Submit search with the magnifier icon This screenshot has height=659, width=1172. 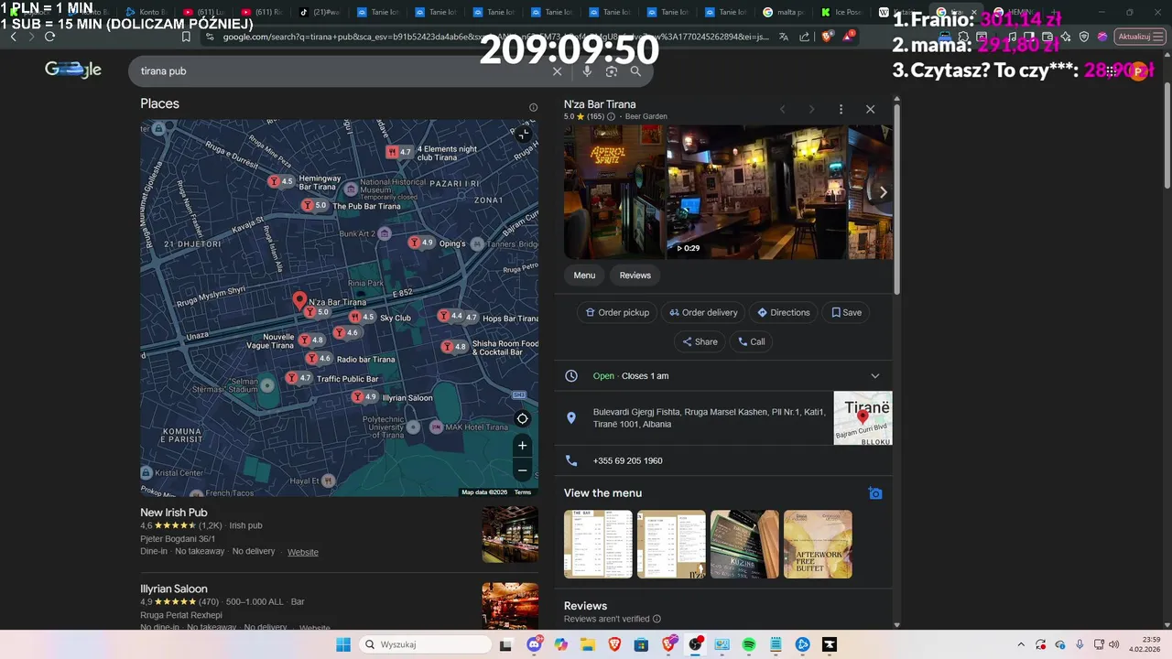[x=635, y=71]
